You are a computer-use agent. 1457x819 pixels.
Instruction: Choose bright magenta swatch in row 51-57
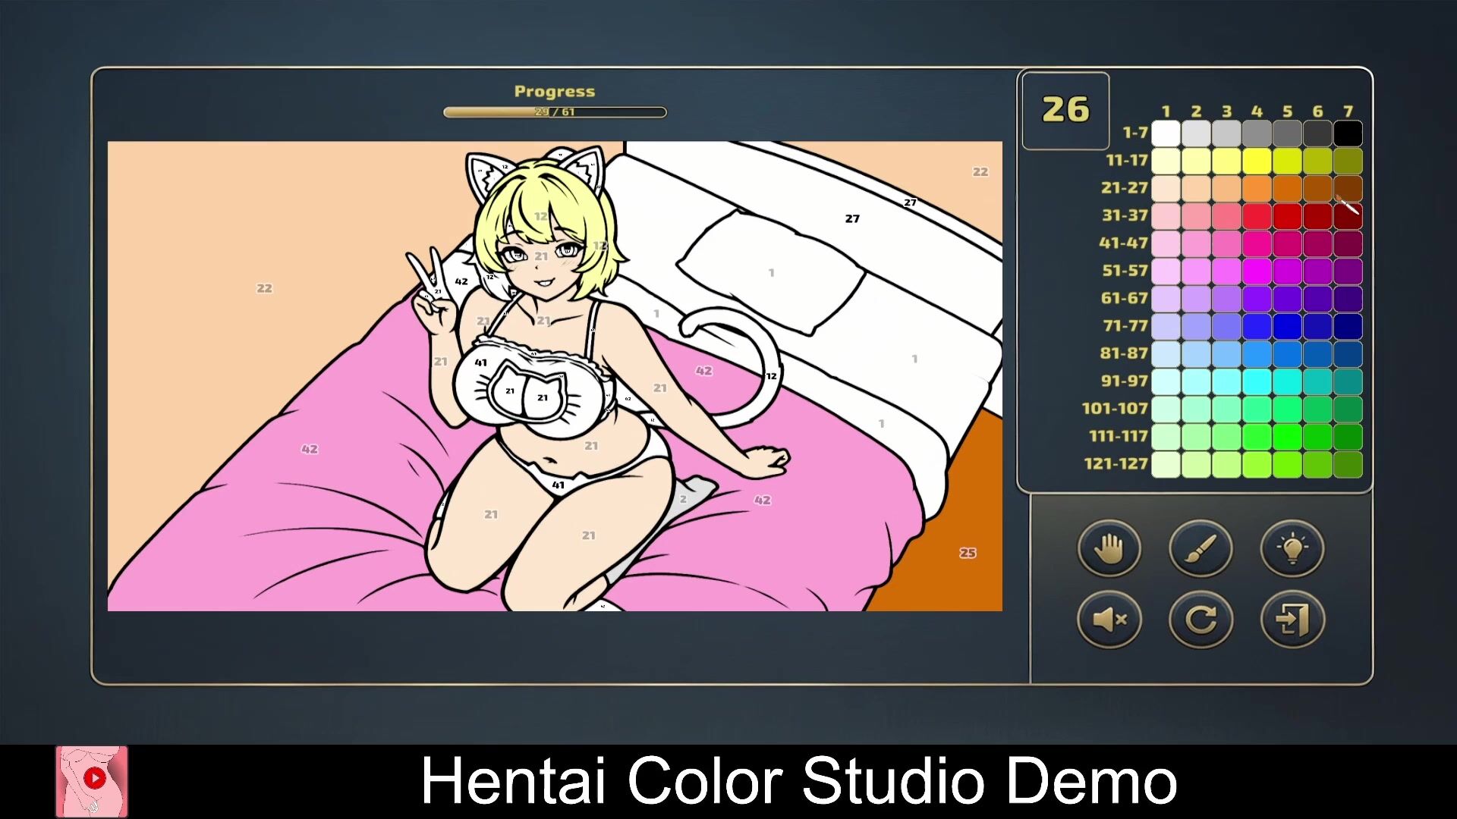pyautogui.click(x=1257, y=271)
